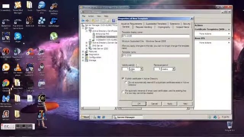The height and width of the screenshot is (137, 244).
Task: Expand the Web Server (IIS) node
Action: [x=87, y=49]
